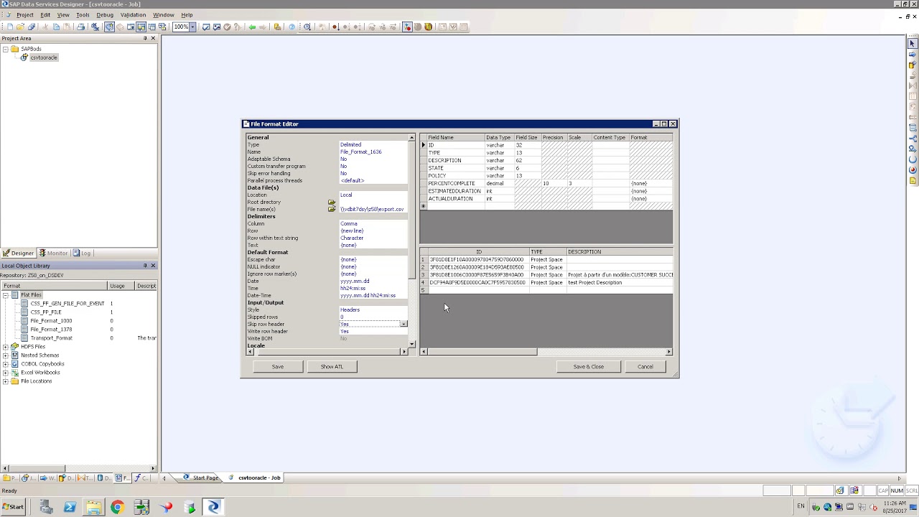Select the Transport_Format tree item
Image resolution: width=919 pixels, height=517 pixels.
coord(51,337)
